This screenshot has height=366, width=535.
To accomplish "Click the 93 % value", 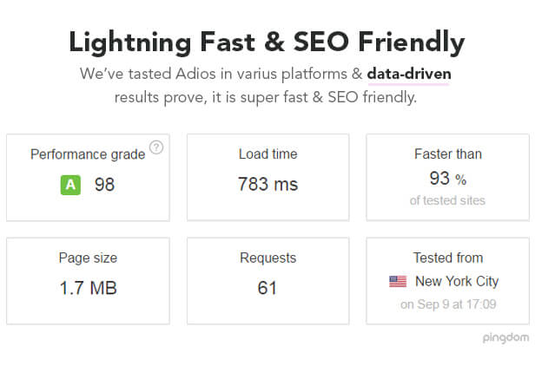I will point(447,179).
